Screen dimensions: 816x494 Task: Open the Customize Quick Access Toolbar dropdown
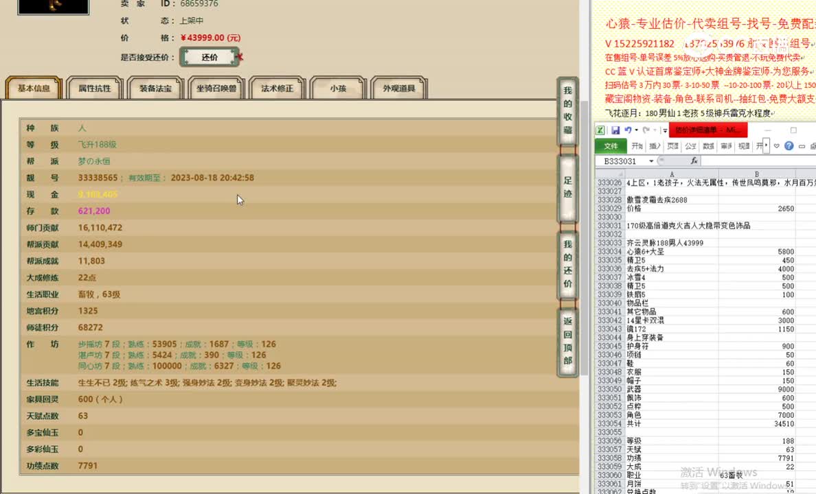click(665, 130)
